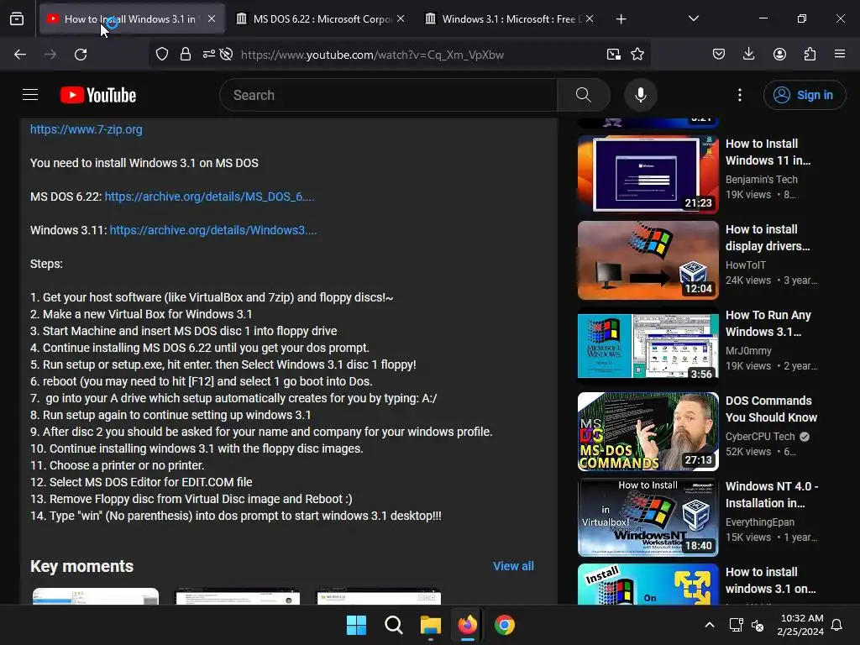Open the YouTube guide hamburger menu
This screenshot has height=645, width=860.
[30, 95]
